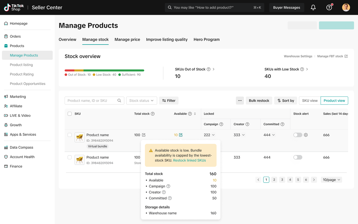Image resolution: width=358 pixels, height=224 pixels.
Task: Click the edit icon beside available stock 10
Action: point(181,135)
